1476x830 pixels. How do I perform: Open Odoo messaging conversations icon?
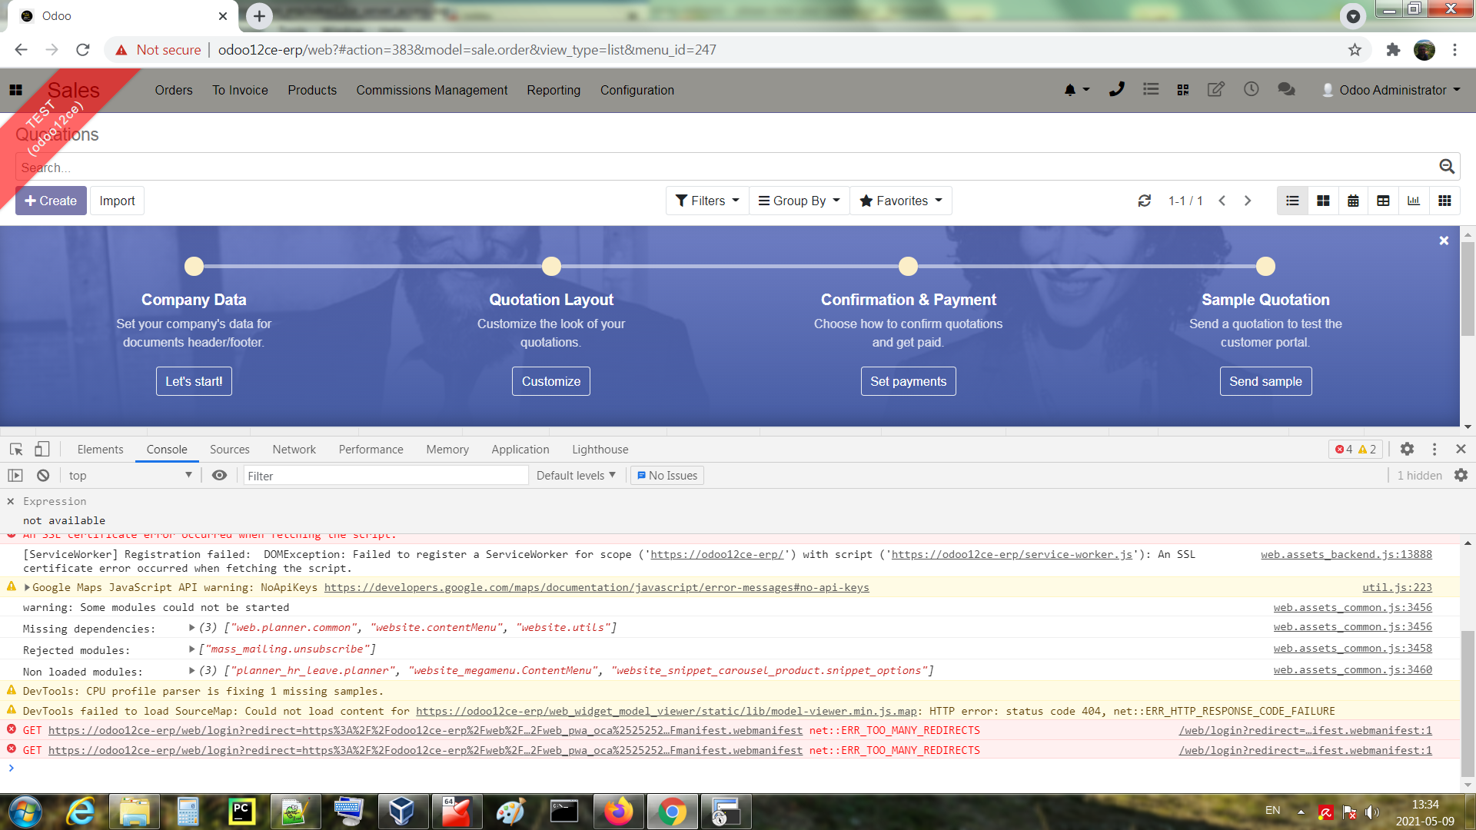click(x=1285, y=89)
